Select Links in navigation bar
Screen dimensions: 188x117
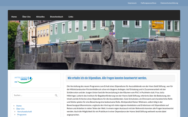[x=71, y=17]
